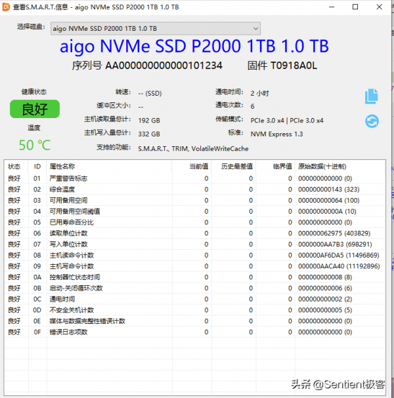Click the green 良好 health status badge
This screenshot has height=398, width=394.
pyautogui.click(x=35, y=109)
